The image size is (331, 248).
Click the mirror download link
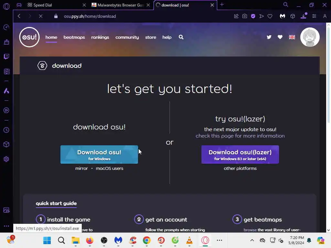pos(81,168)
